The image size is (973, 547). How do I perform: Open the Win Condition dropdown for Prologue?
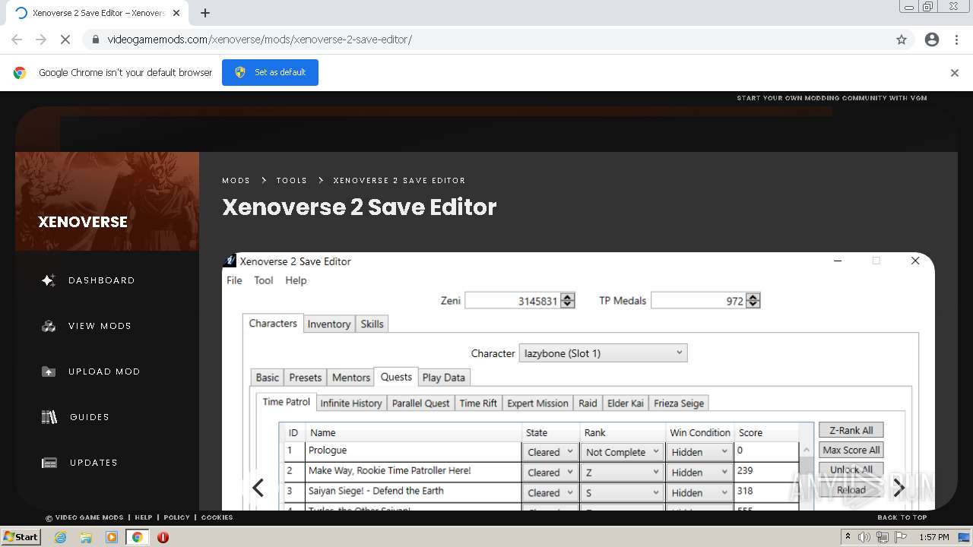pos(699,452)
